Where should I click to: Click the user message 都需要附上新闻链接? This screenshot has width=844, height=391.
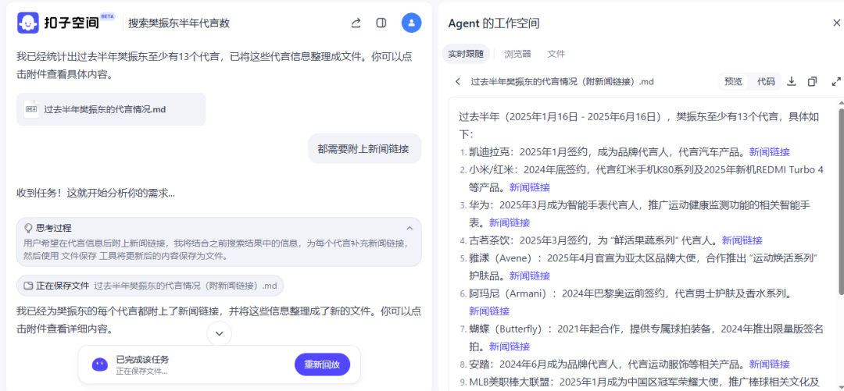pos(364,148)
